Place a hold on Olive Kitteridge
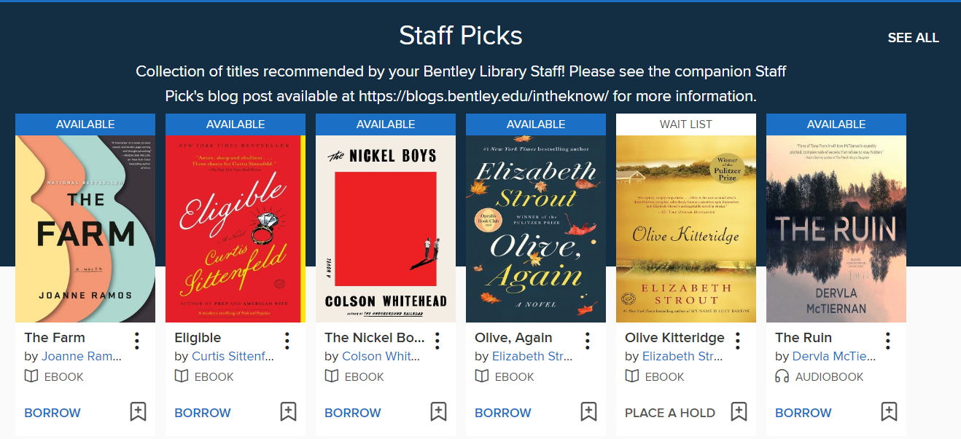Viewport: 961px width, 439px height. click(x=670, y=413)
